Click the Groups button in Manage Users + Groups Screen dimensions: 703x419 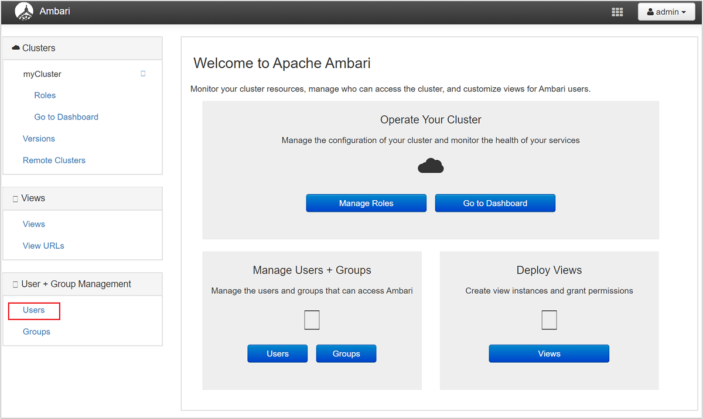[346, 353]
